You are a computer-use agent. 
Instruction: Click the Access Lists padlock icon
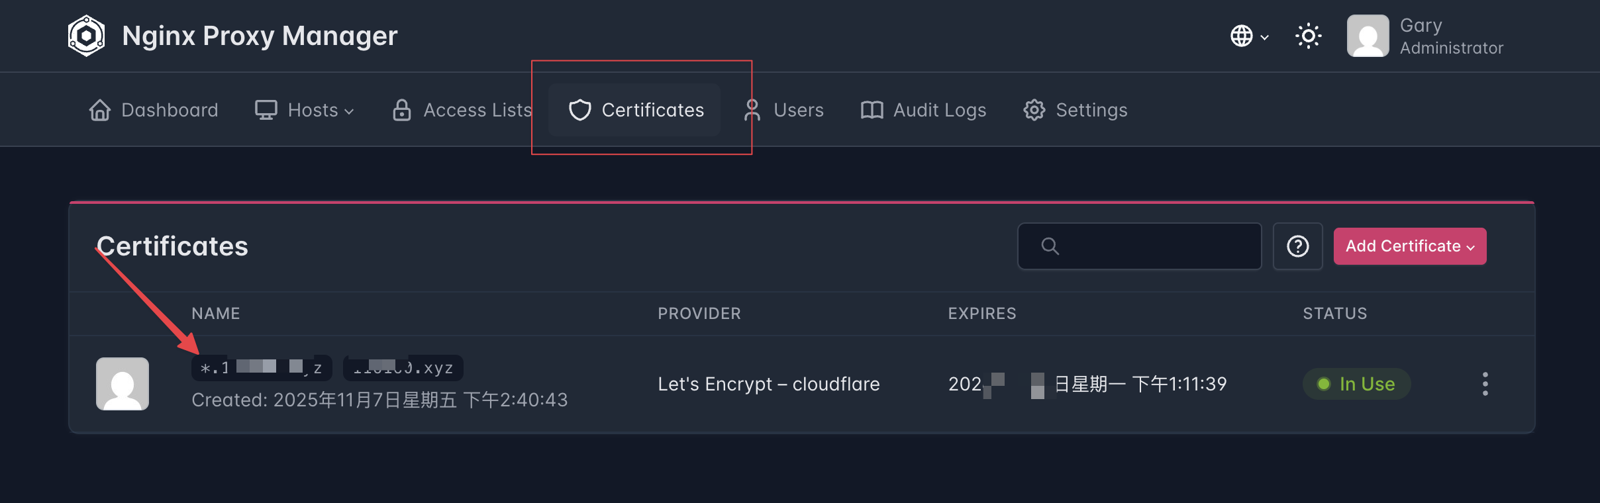pos(402,110)
